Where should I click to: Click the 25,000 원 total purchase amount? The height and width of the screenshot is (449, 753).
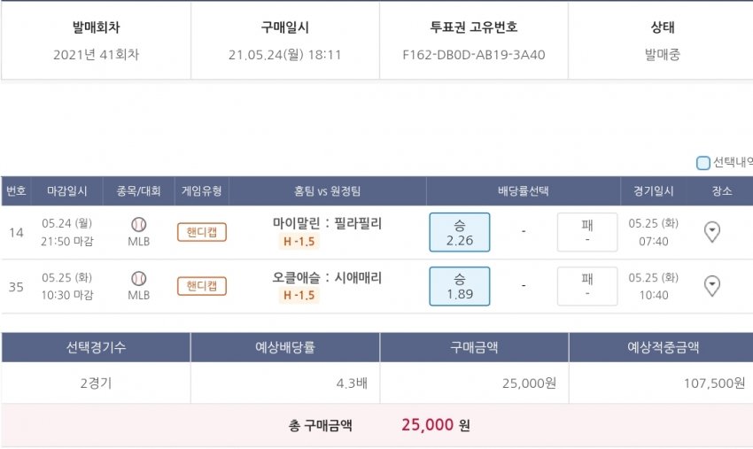436,425
